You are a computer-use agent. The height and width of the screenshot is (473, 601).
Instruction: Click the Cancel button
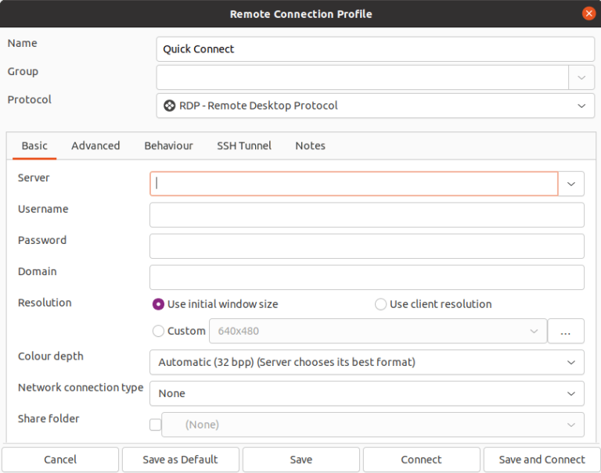[x=60, y=460]
